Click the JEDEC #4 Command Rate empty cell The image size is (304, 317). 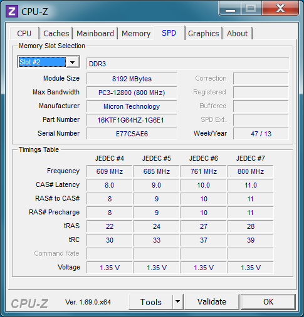pyautogui.click(x=110, y=254)
